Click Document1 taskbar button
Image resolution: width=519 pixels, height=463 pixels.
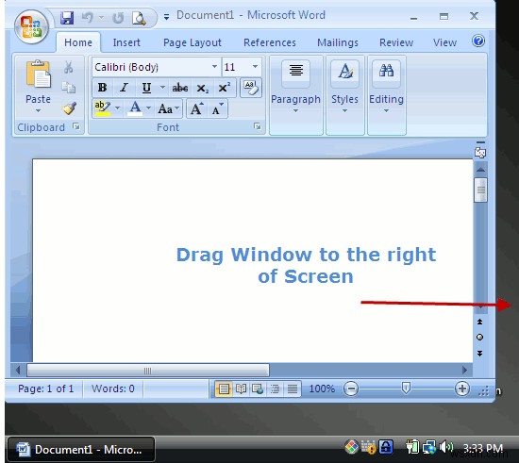(81, 450)
